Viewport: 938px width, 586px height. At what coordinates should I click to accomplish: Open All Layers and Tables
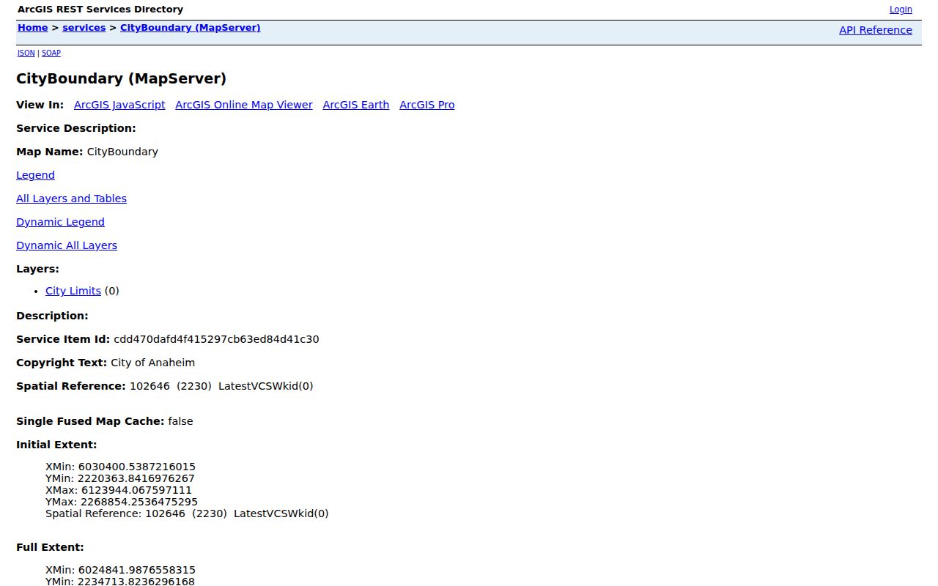pyautogui.click(x=71, y=199)
